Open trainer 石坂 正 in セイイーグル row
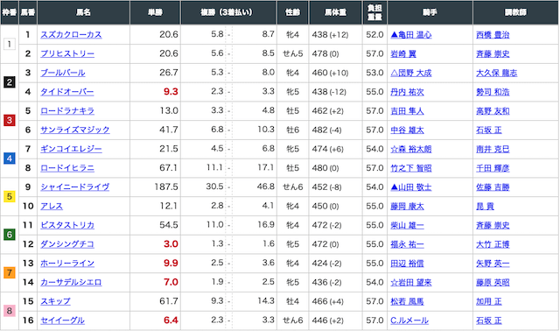Image resolution: width=560 pixels, height=331 pixels. click(x=489, y=320)
